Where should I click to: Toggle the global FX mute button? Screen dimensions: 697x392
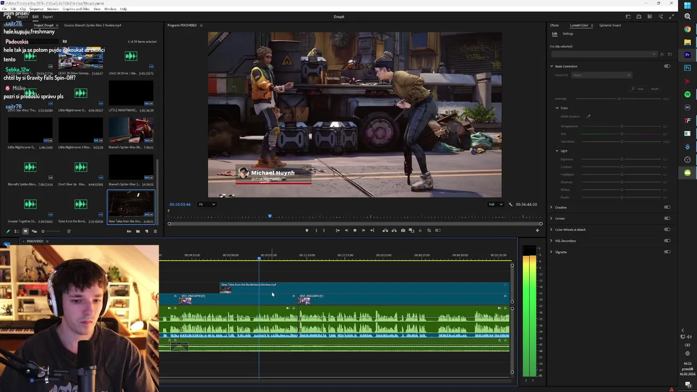pyautogui.click(x=420, y=230)
